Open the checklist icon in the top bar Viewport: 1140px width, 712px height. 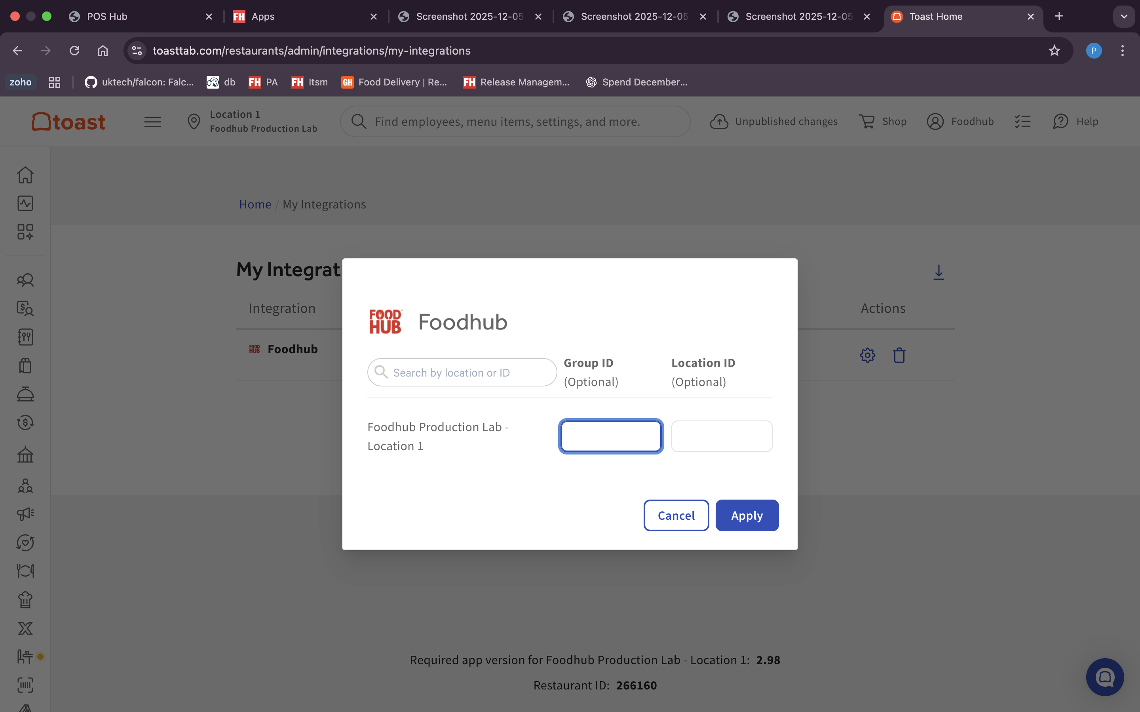[1023, 121]
